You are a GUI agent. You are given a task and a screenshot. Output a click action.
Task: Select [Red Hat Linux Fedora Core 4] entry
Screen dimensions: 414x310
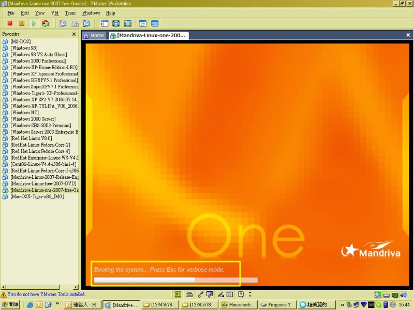40,151
